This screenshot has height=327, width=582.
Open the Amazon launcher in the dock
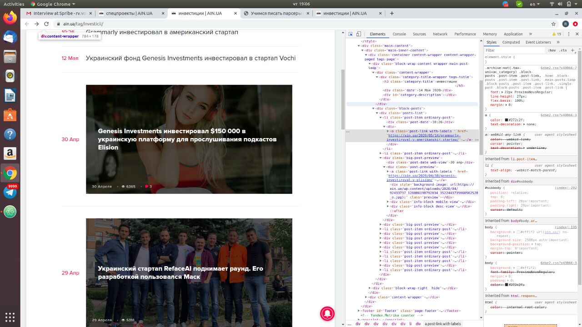point(10,154)
